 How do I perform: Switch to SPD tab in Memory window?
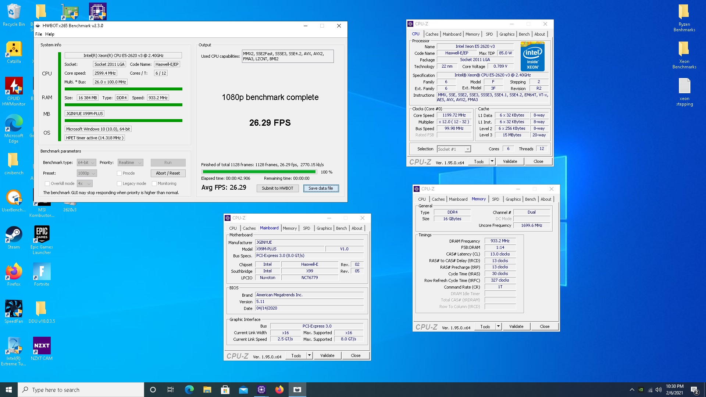click(495, 199)
